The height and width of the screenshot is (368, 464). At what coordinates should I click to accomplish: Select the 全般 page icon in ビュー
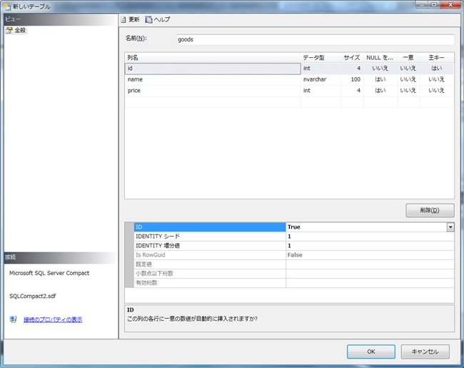tap(9, 30)
